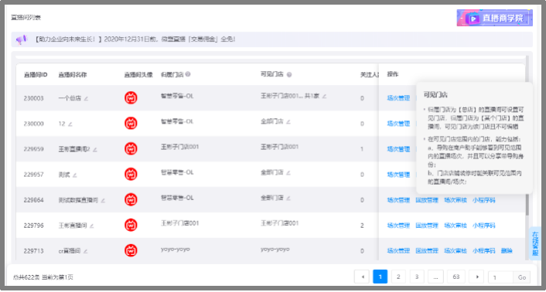Click the 总共622条 total count text
546x292 pixels.
[x=26, y=277]
